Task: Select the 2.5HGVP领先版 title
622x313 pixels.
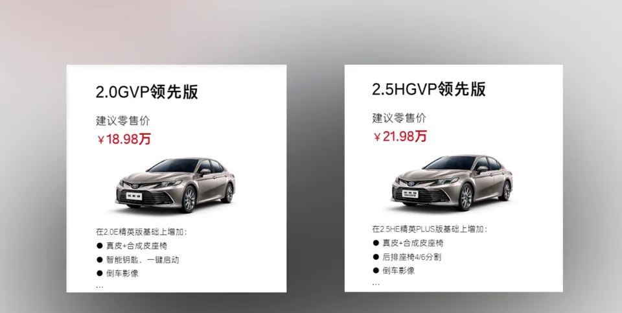Action: 429,89
